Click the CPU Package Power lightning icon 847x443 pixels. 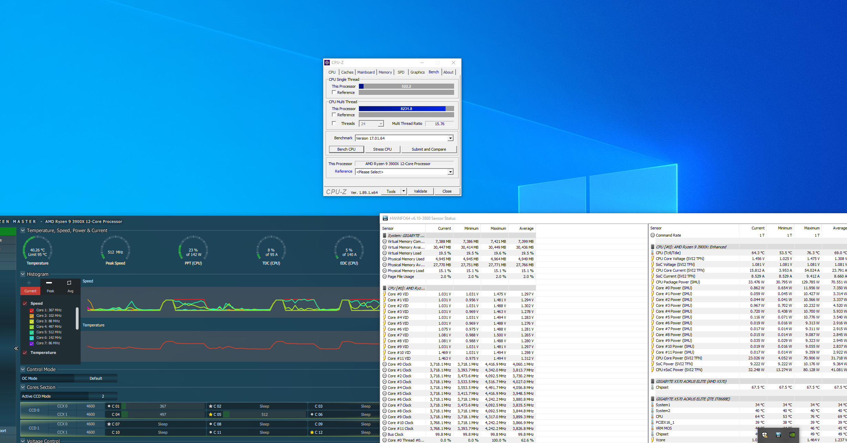click(653, 282)
